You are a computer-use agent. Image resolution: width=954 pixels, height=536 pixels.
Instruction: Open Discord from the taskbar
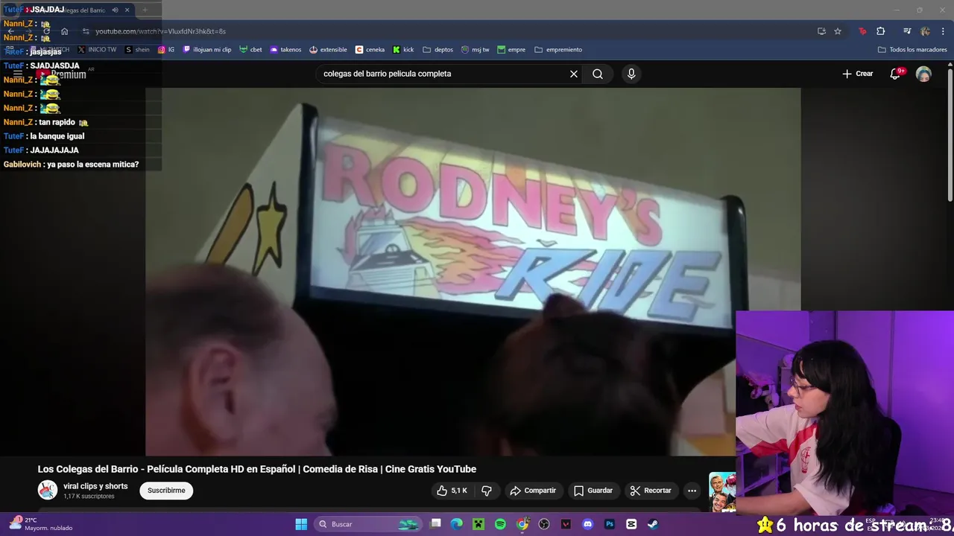point(588,524)
